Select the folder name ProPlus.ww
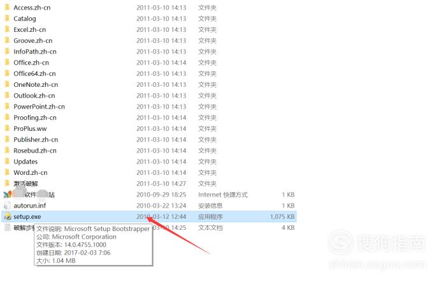 pos(30,128)
